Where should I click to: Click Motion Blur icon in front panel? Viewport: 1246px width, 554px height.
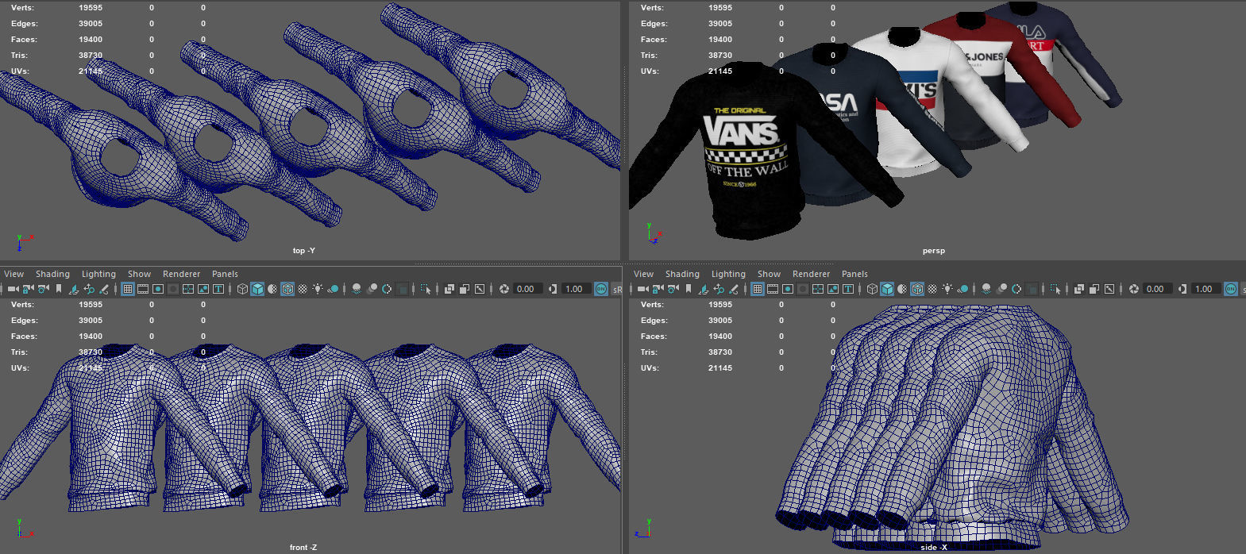pos(372,289)
